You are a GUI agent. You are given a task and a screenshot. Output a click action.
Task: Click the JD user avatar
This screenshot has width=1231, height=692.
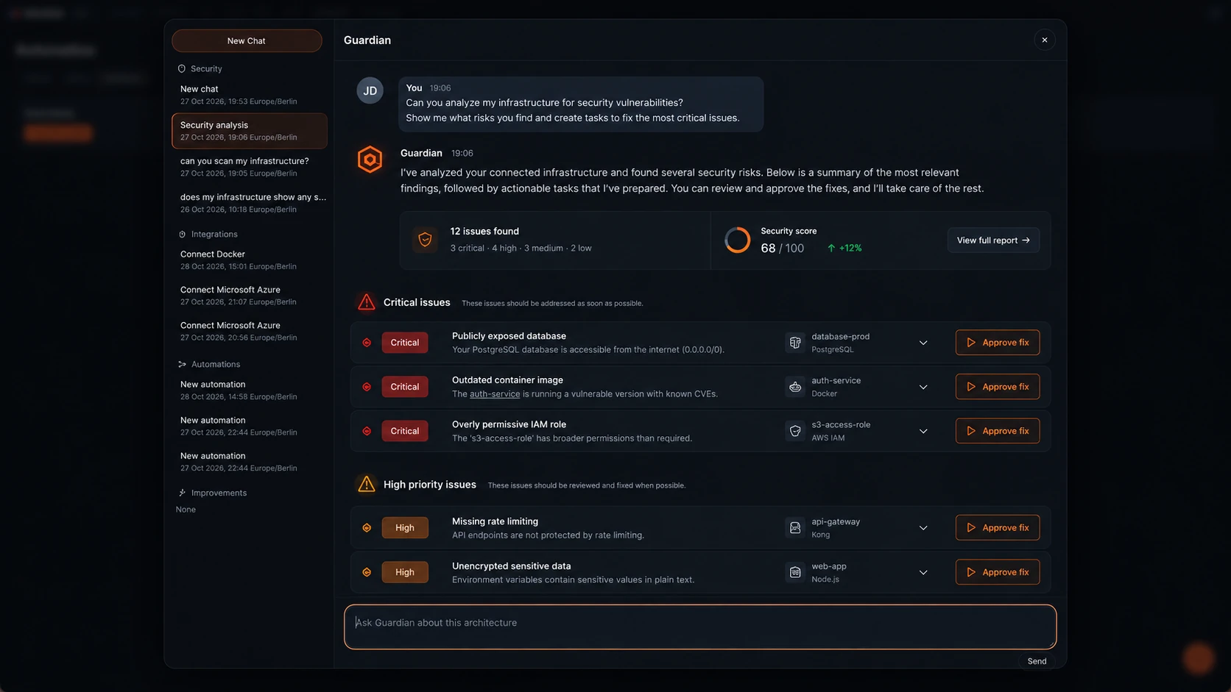tap(370, 90)
